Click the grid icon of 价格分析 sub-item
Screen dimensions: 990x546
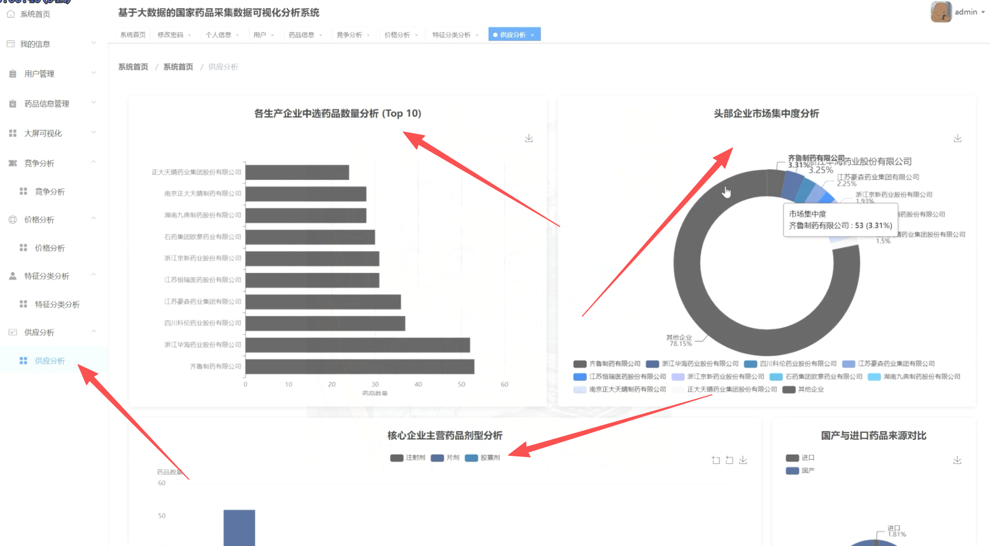click(23, 248)
